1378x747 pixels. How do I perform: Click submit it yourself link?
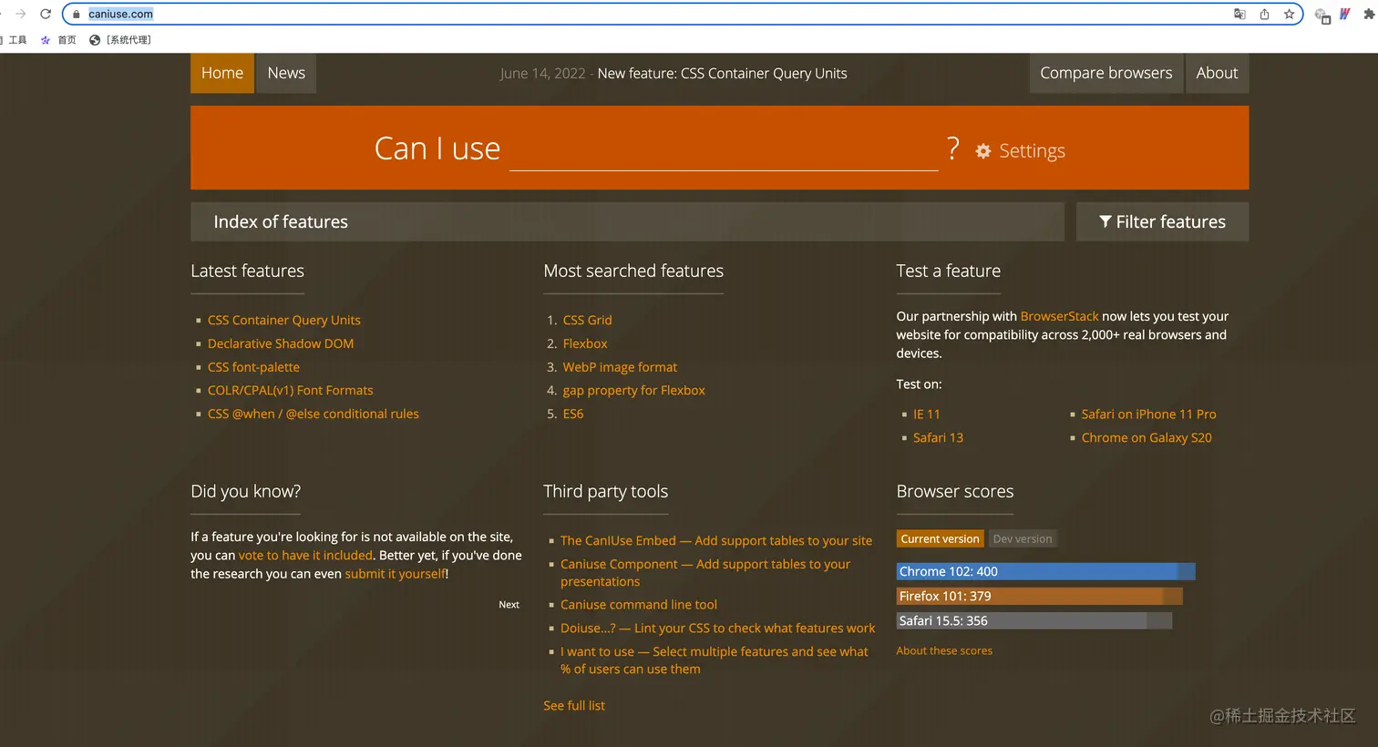coord(395,574)
